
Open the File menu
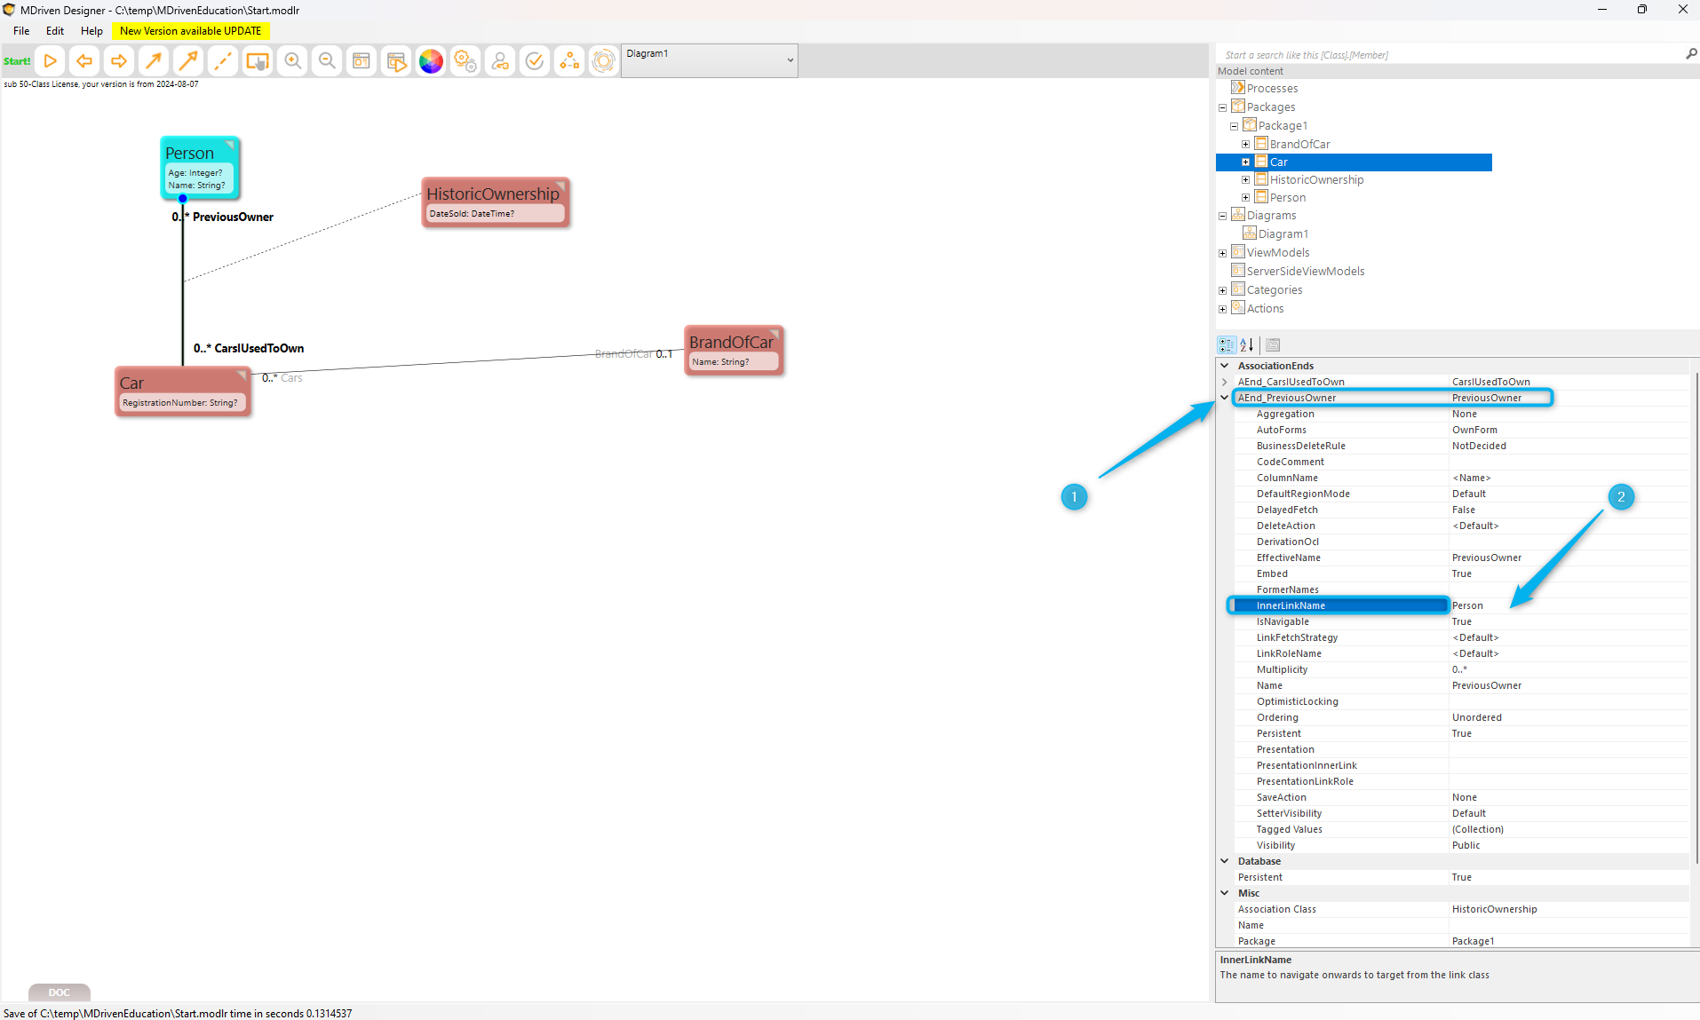(21, 31)
